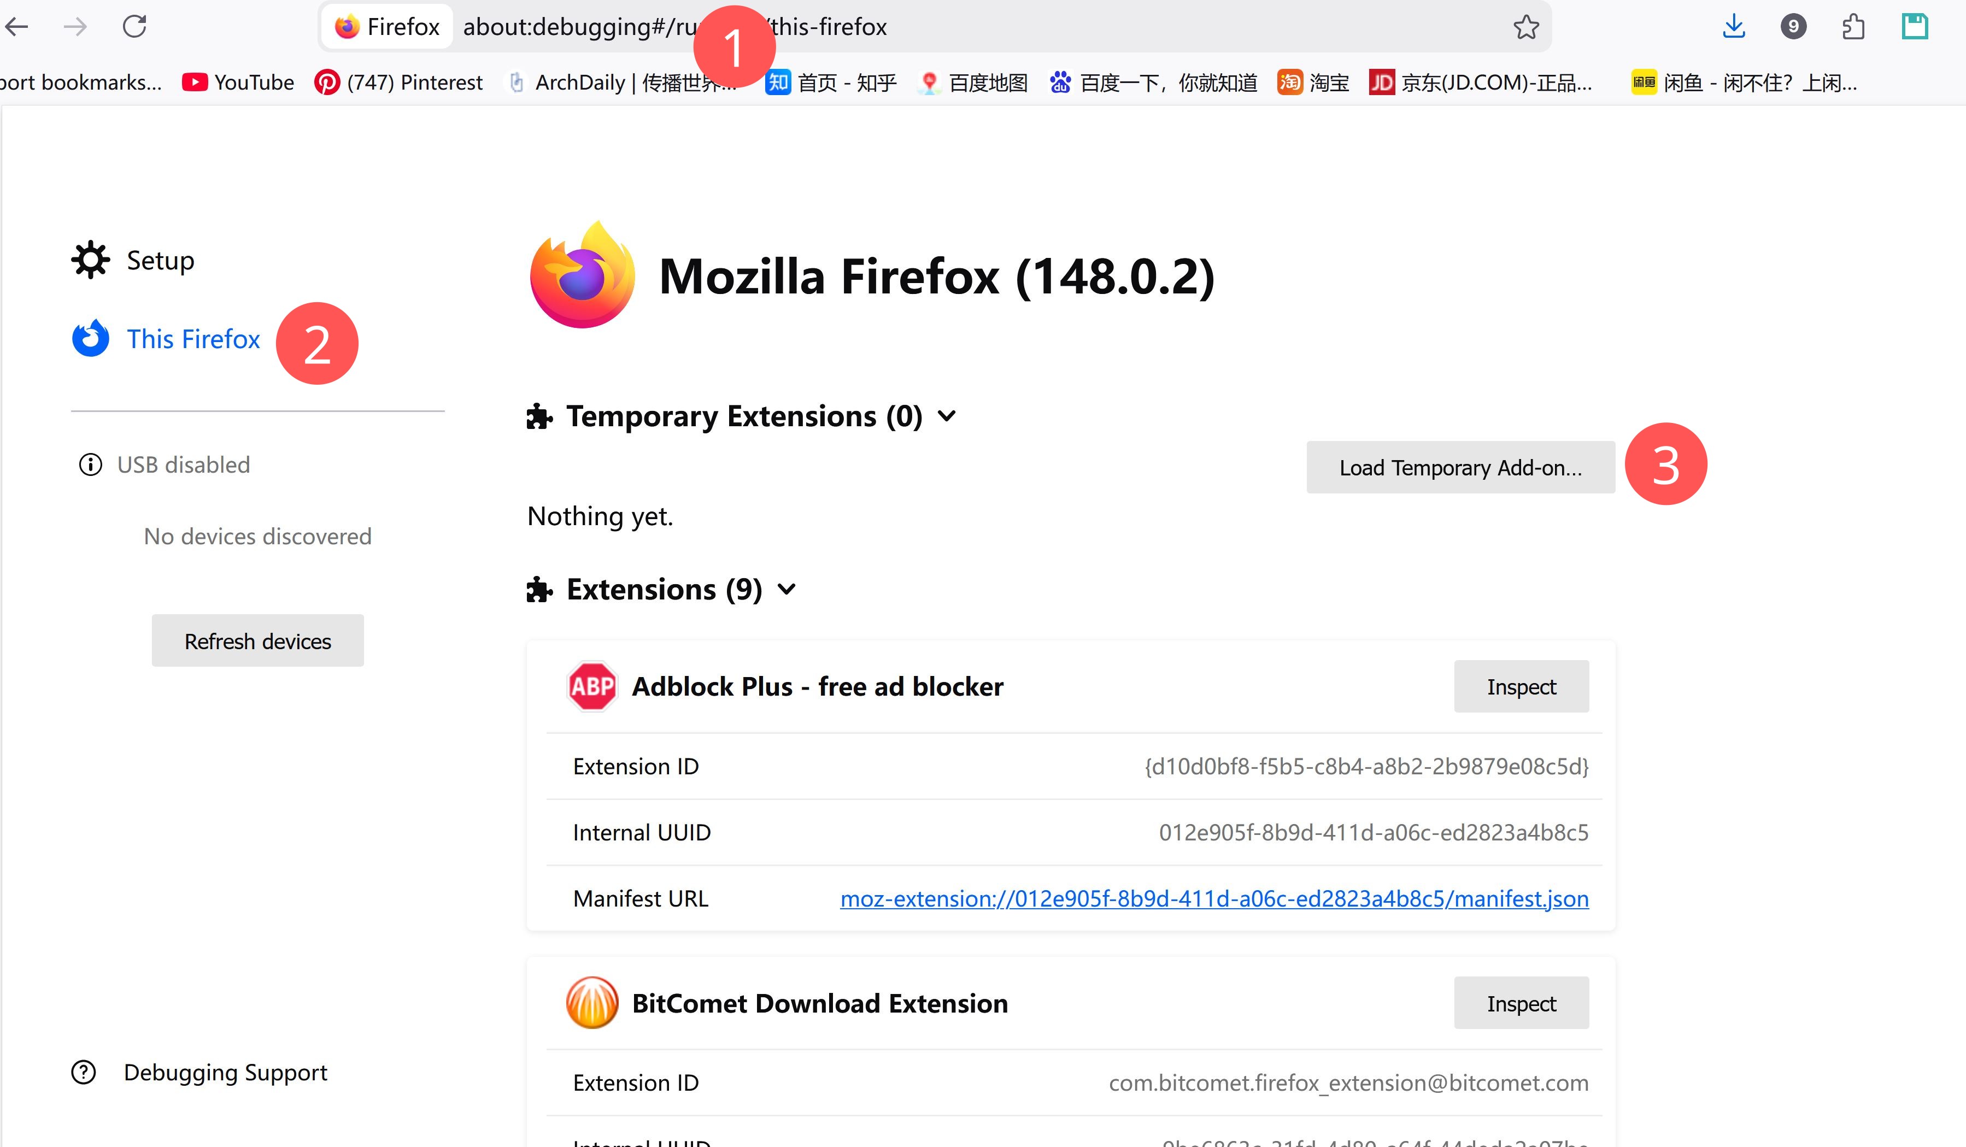Click the green save icon in toolbar

(x=1915, y=27)
